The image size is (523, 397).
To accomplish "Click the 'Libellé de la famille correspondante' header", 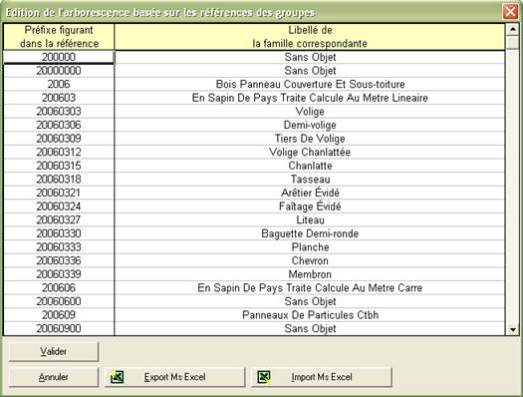I will [x=310, y=37].
